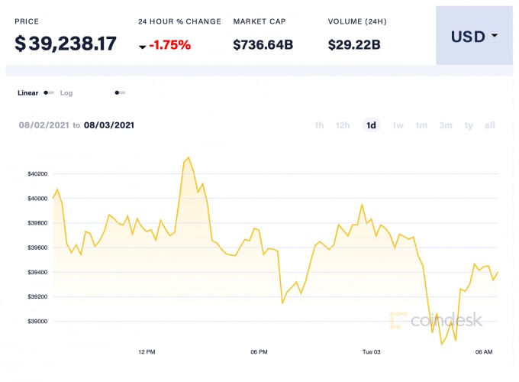Switch chart range to 12h
519x382 pixels.
[x=343, y=125]
